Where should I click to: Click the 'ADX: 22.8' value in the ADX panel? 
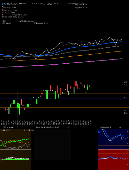[5, 130]
